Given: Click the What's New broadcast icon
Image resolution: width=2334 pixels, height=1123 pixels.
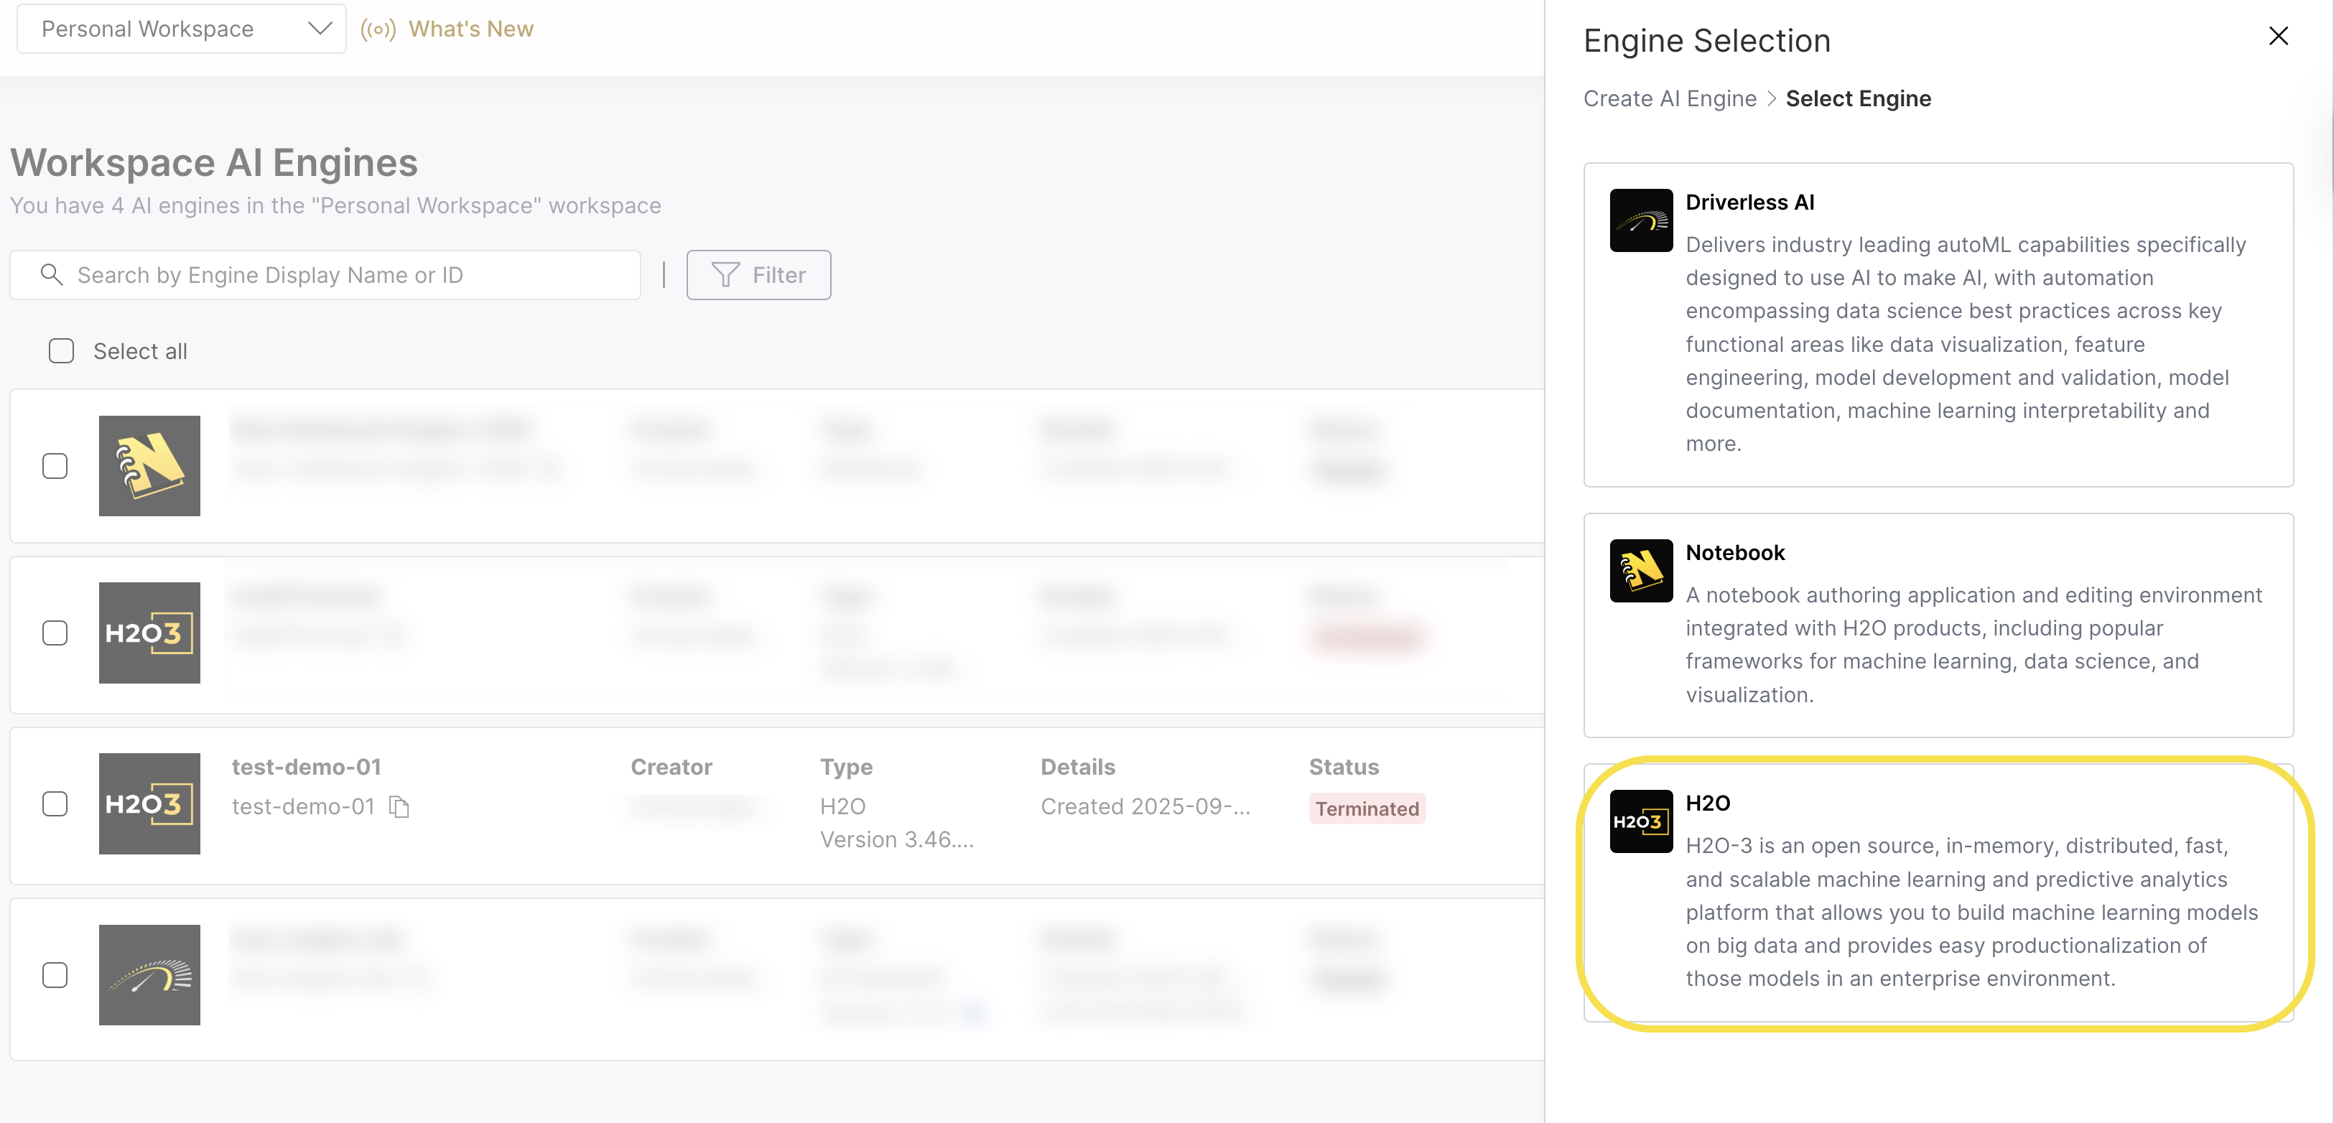Looking at the screenshot, I should 378,29.
